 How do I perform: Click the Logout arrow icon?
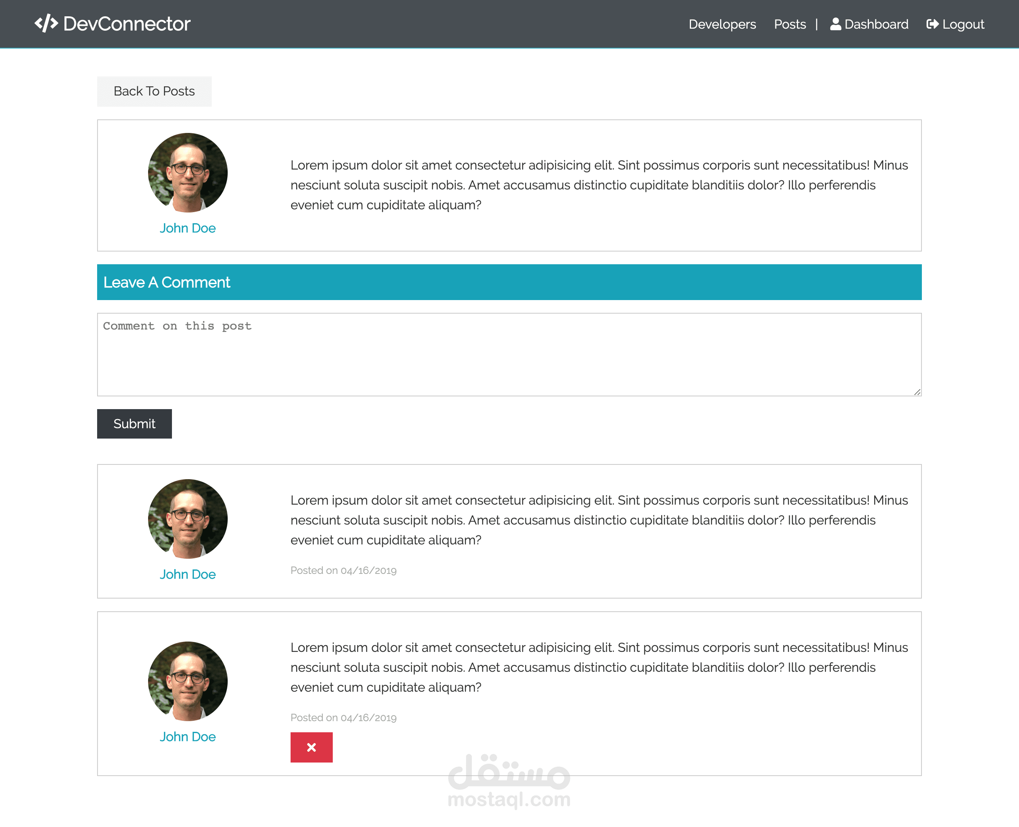coord(932,24)
